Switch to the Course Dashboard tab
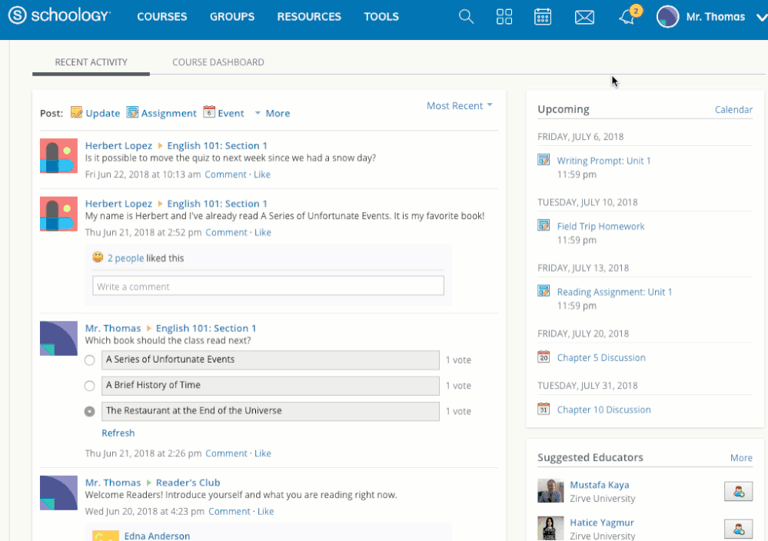The height and width of the screenshot is (541, 768). [x=218, y=62]
